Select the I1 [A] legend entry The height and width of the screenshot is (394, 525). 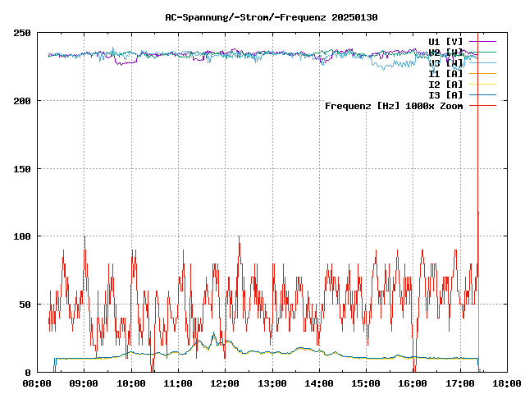(445, 73)
